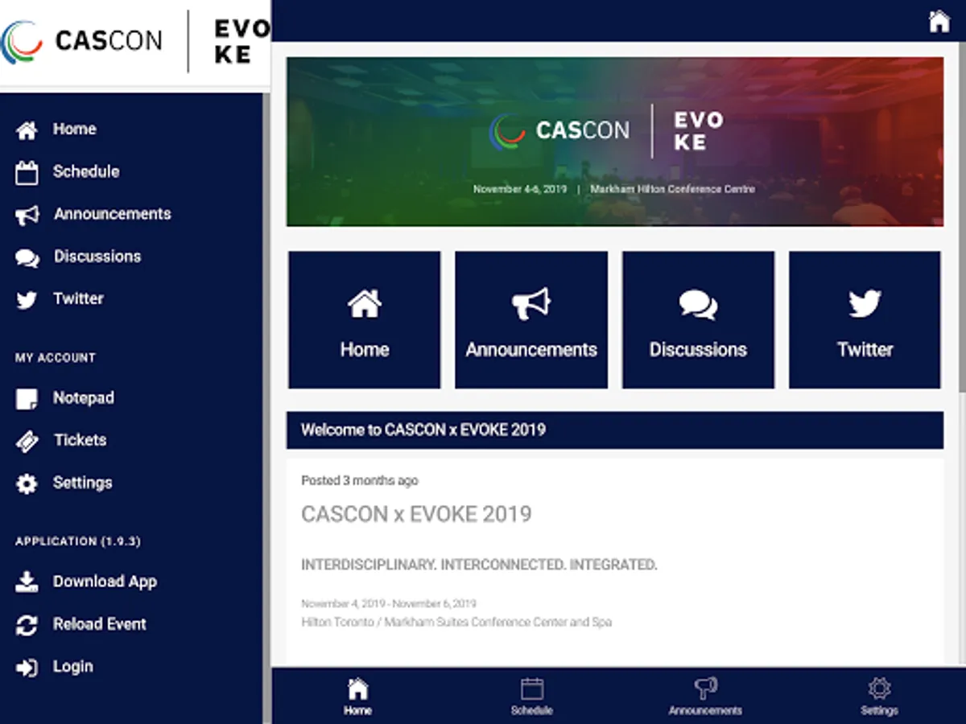Click the sidebar Discussions chat bubbles icon
Viewport: 966px width, 724px height.
coord(27,257)
